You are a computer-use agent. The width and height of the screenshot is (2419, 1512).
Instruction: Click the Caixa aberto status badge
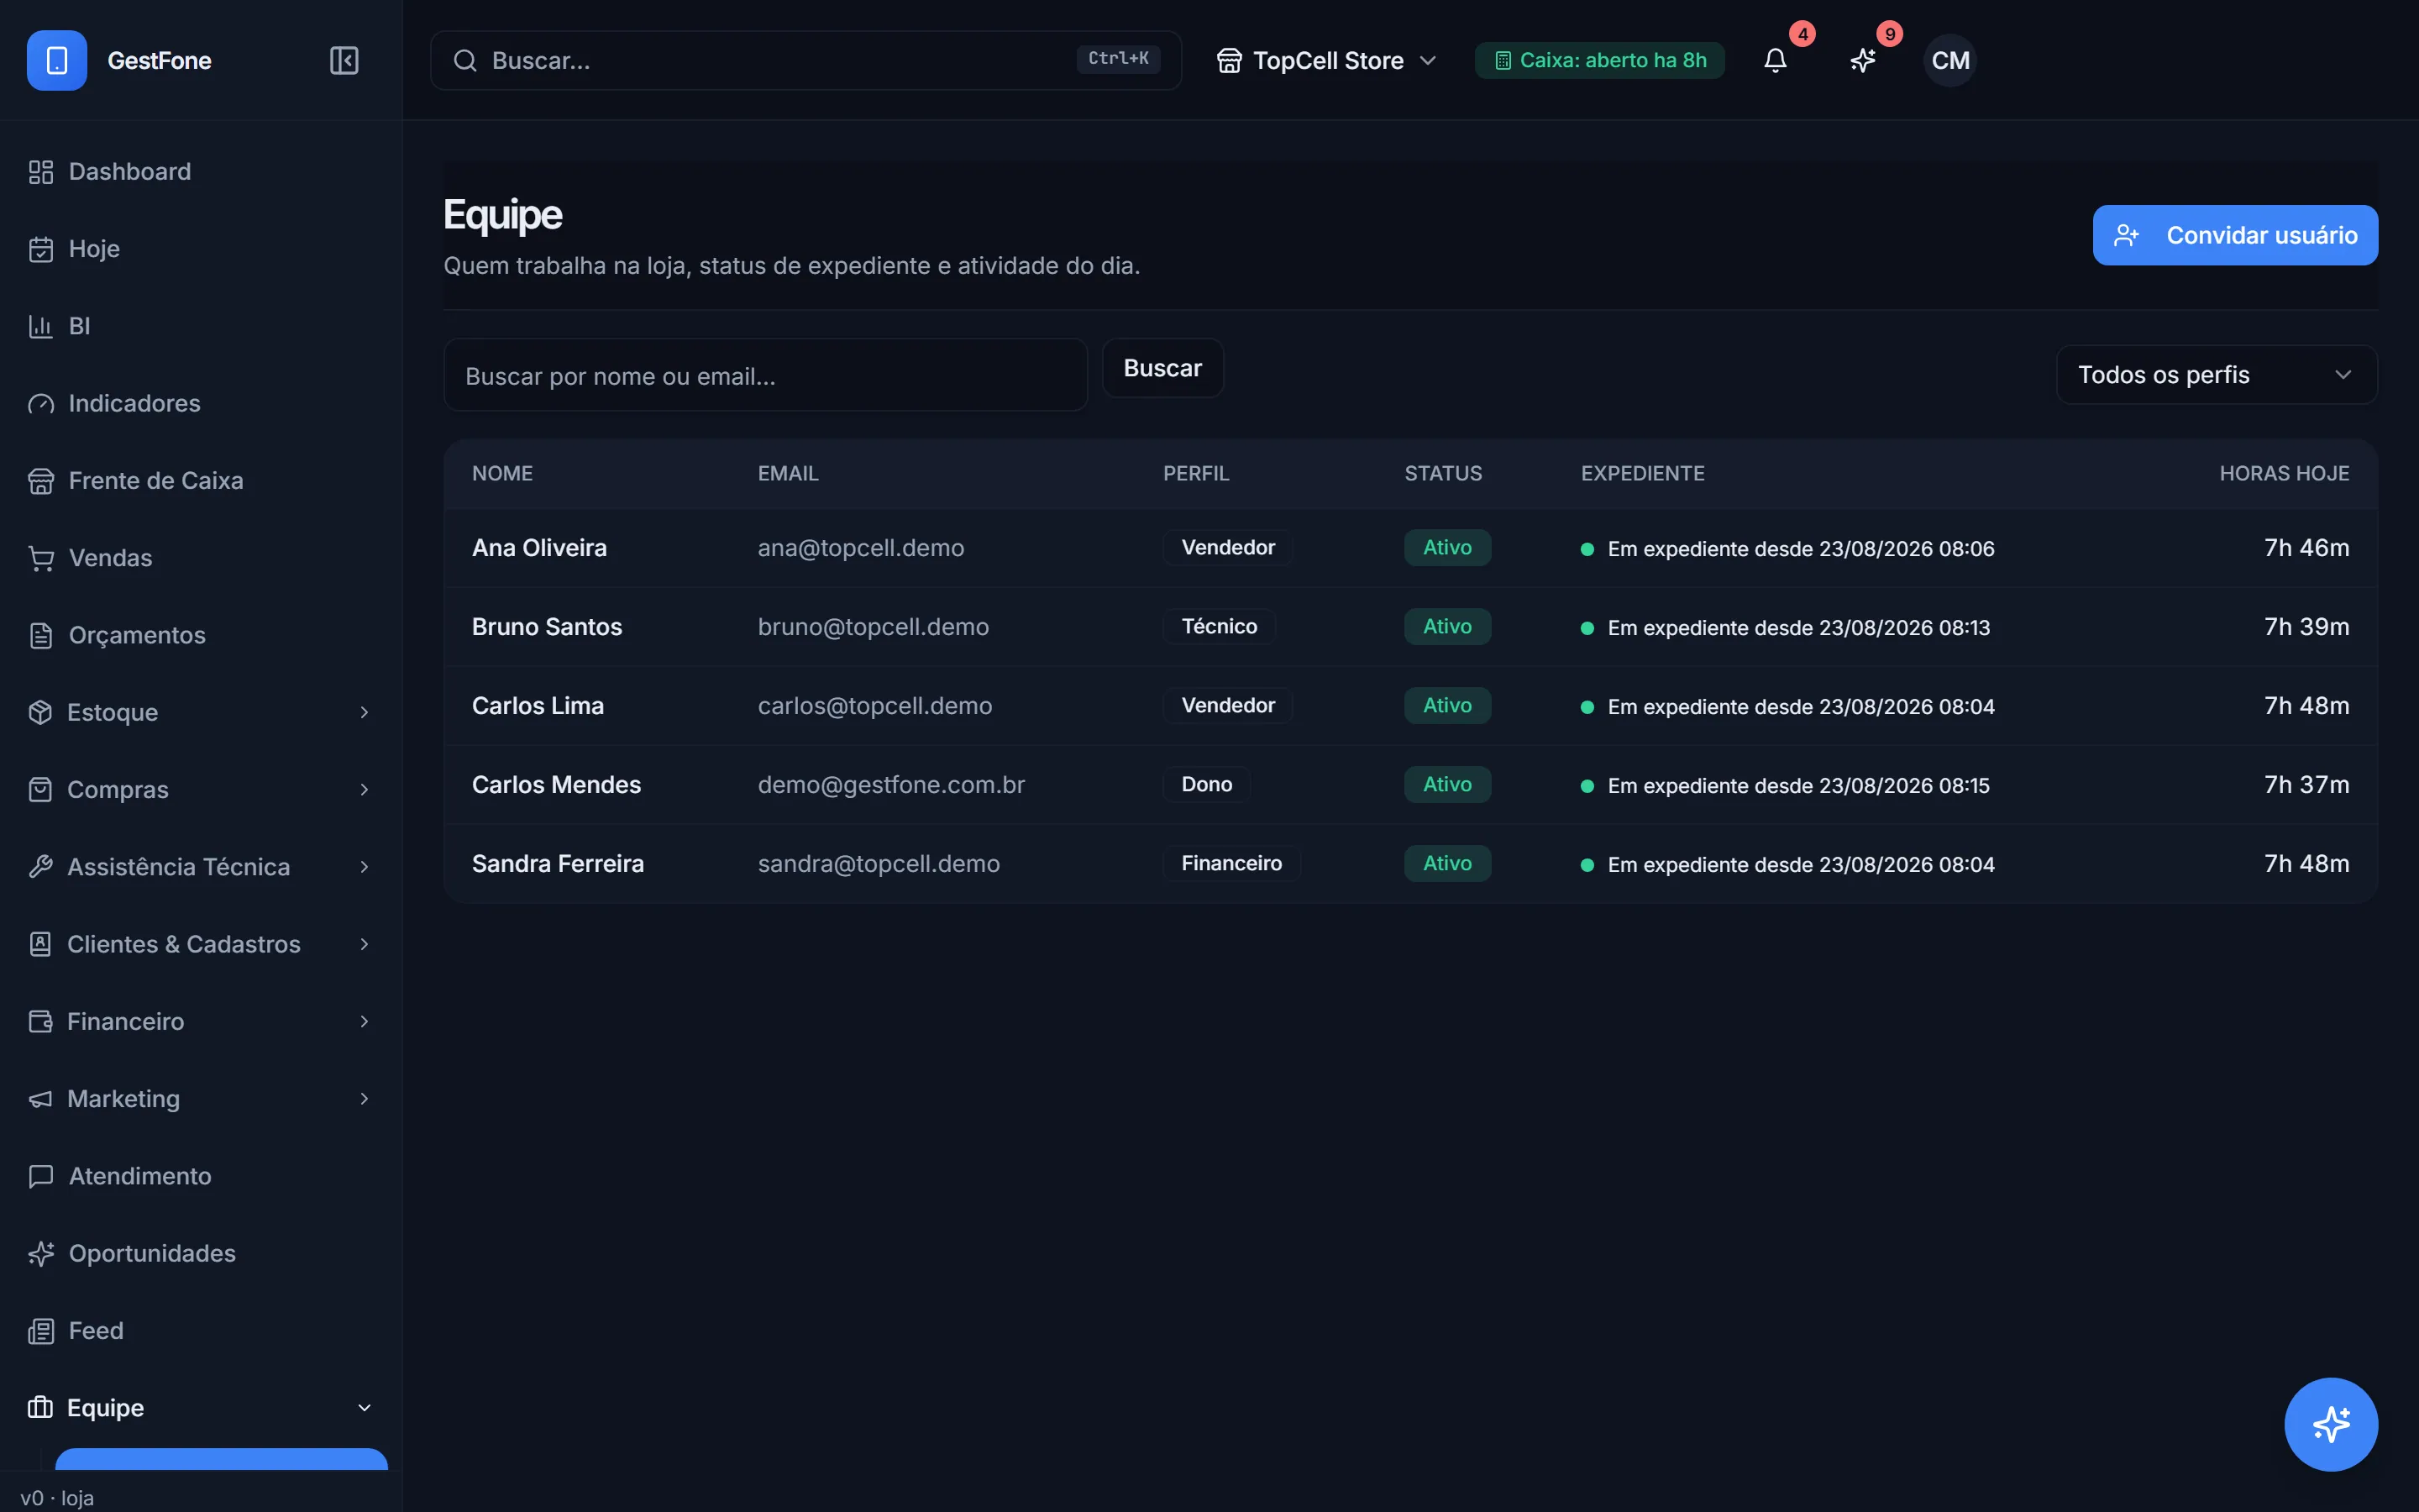click(x=1599, y=60)
